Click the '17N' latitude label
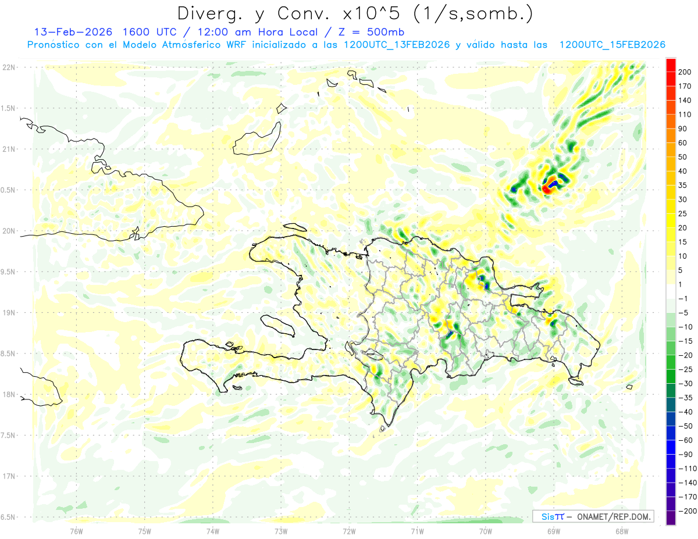The width and height of the screenshot is (698, 539). 9,477
